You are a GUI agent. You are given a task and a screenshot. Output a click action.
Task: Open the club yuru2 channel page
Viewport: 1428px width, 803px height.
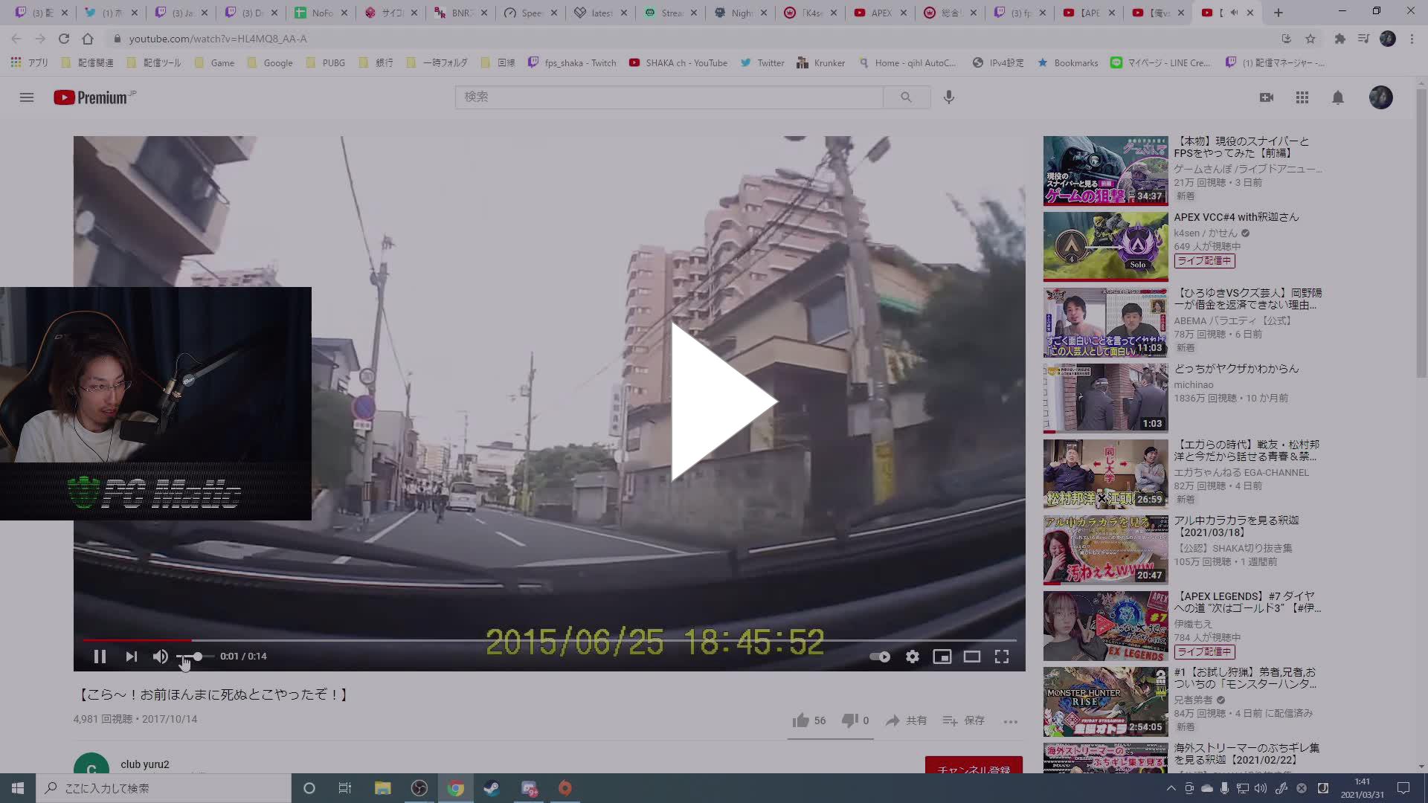click(x=145, y=764)
